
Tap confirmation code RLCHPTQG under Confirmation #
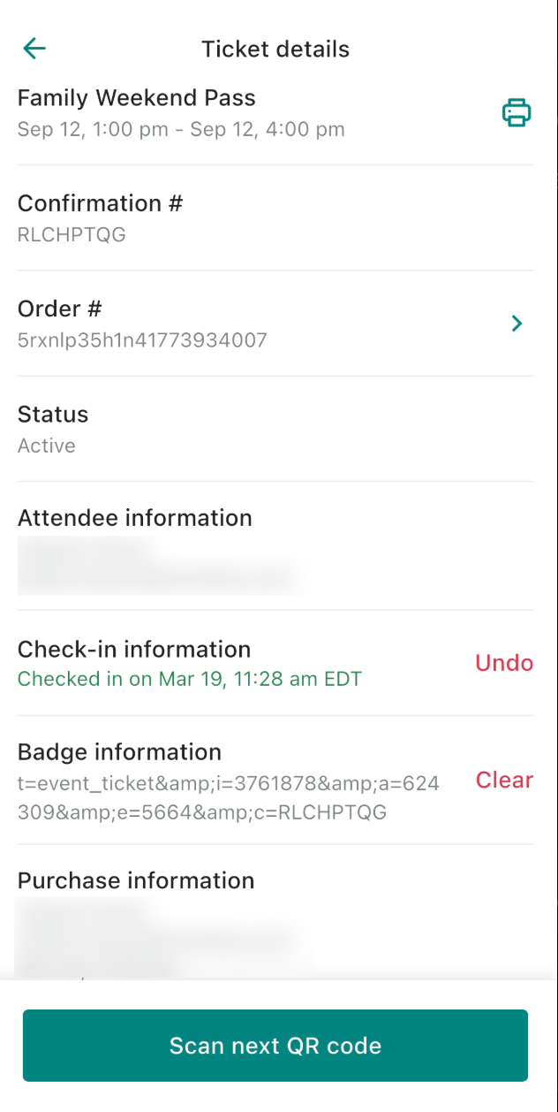coord(72,234)
